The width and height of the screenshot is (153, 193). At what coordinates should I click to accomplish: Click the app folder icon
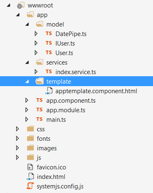[x=30, y=14]
